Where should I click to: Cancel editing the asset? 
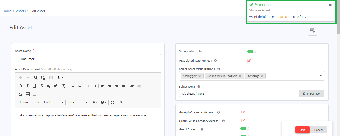click(318, 130)
